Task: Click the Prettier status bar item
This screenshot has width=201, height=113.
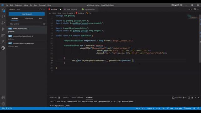Action: click(x=187, y=108)
